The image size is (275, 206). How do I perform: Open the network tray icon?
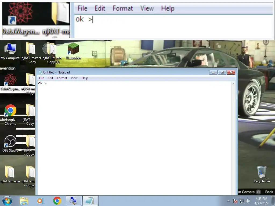(x=241, y=201)
